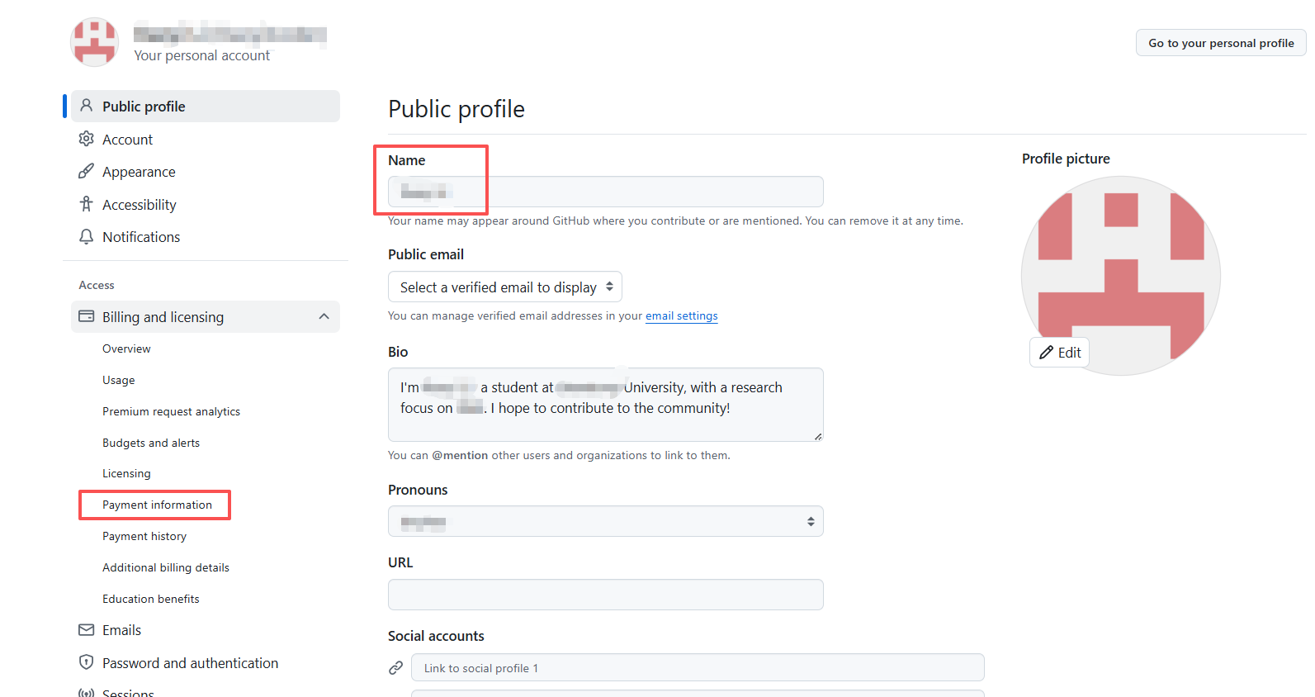Focus the Link to social profile 1 field
The width and height of the screenshot is (1315, 697).
tap(698, 667)
